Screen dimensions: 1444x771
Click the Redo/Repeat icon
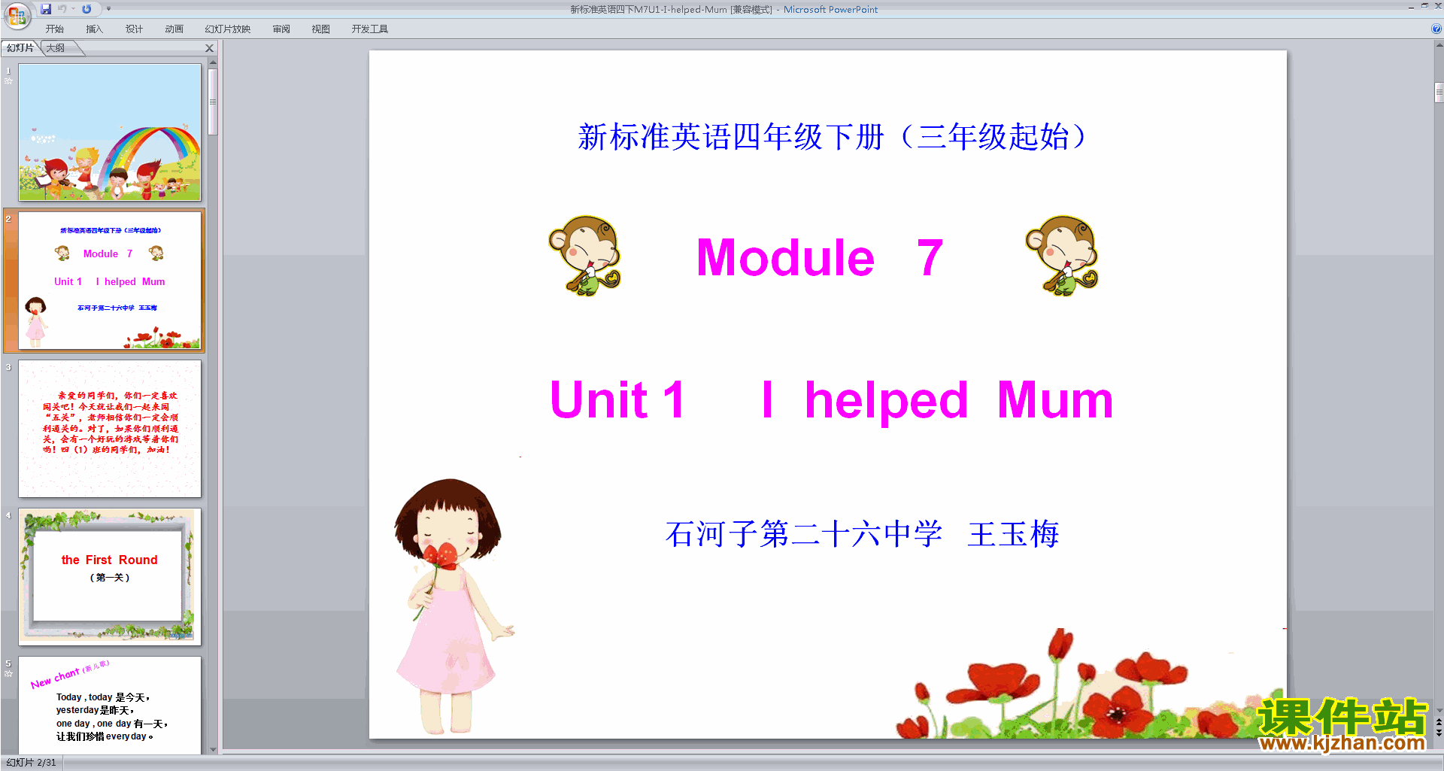86,9
